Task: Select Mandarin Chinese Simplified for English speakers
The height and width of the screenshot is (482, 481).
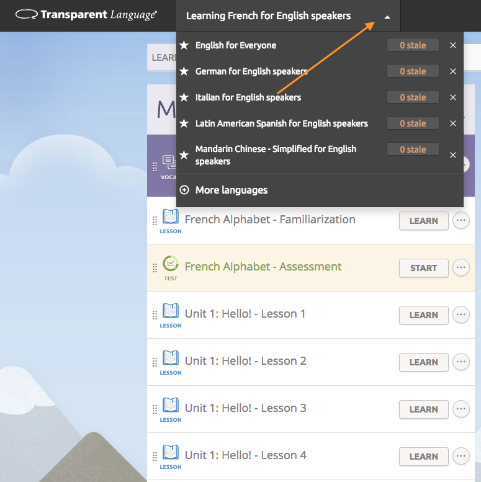Action: 276,155
